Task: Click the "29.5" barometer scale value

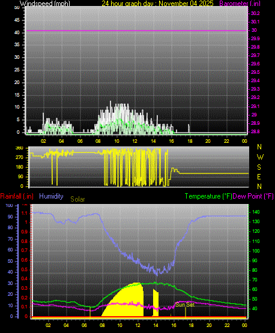Action: [x=255, y=73]
